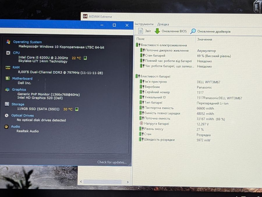This screenshot has width=262, height=197.
Task: Click the AIDA64 Extreme title bar icon
Action: pyautogui.click(x=85, y=16)
